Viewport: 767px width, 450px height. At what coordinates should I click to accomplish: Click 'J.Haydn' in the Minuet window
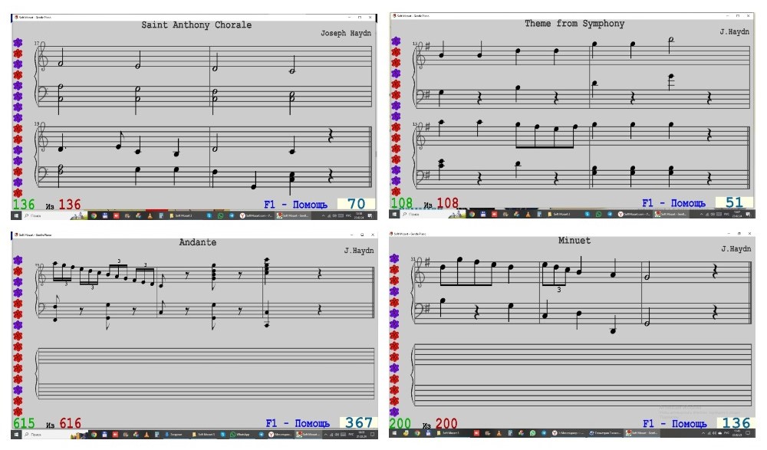736,249
